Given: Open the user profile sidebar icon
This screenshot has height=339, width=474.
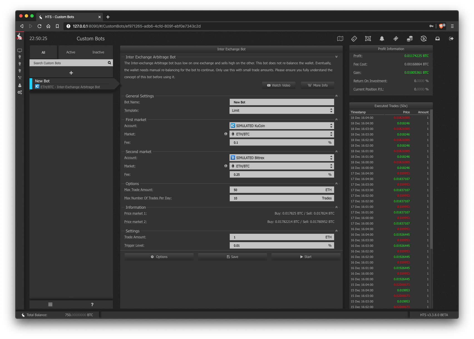Looking at the screenshot, I should tap(20, 85).
